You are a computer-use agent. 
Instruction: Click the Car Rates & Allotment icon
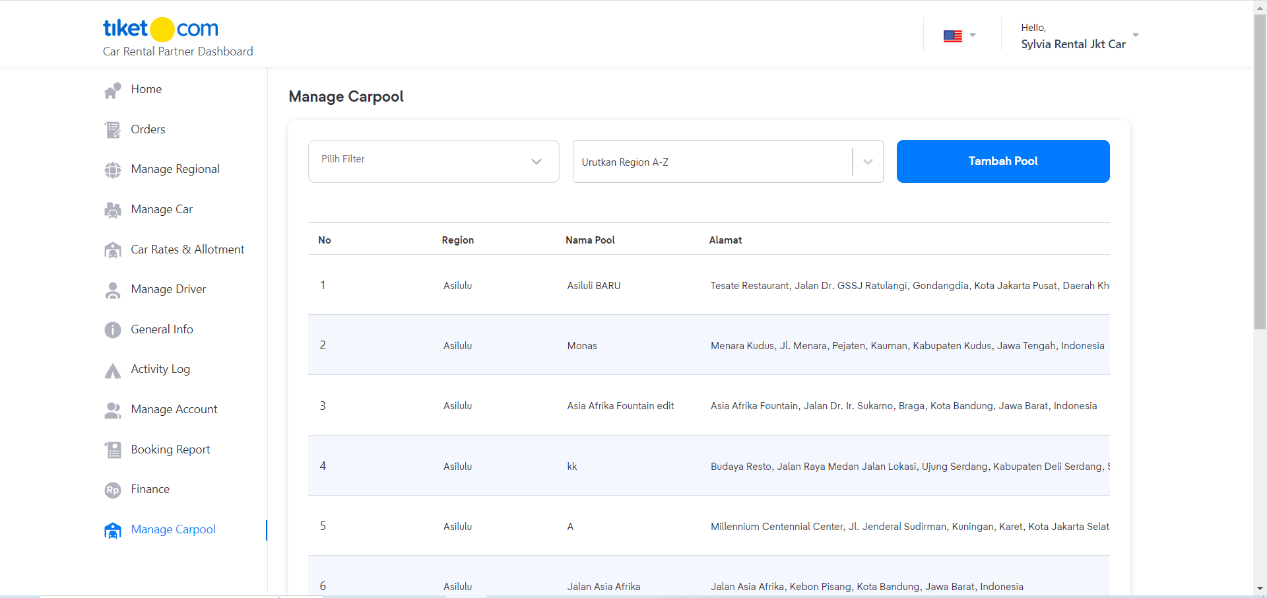(x=113, y=250)
